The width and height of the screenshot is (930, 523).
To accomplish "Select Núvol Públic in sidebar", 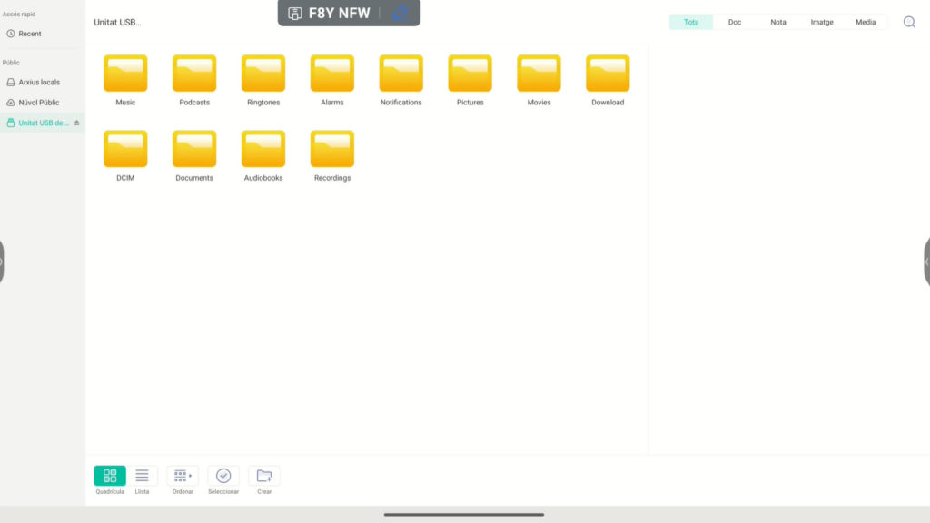I will tap(39, 103).
